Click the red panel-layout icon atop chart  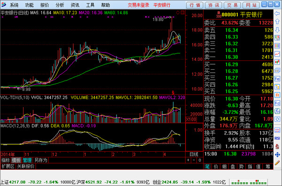183,12
